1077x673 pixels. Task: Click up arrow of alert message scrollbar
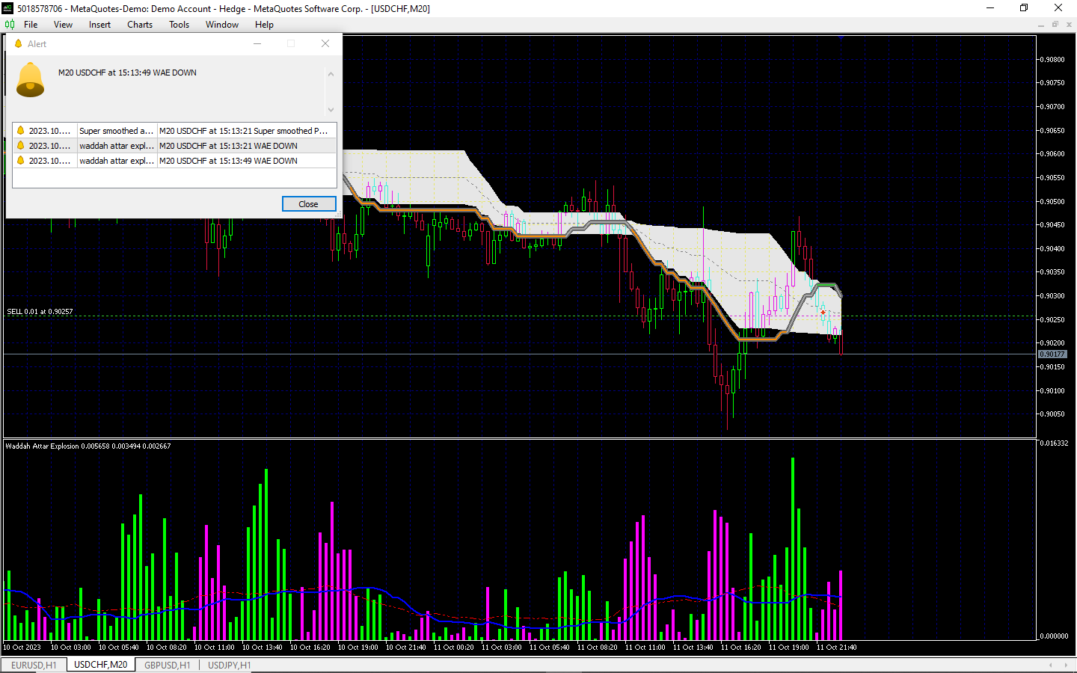click(x=331, y=73)
